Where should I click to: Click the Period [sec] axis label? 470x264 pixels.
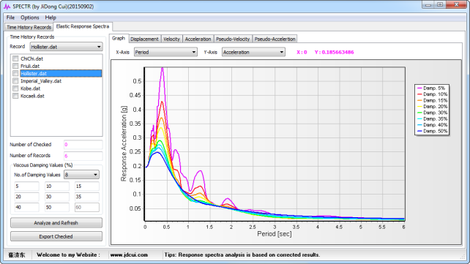pyautogui.click(x=275, y=234)
